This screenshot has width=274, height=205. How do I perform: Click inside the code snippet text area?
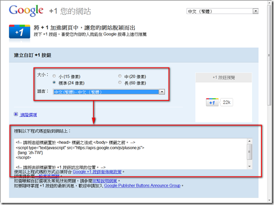click(130, 154)
